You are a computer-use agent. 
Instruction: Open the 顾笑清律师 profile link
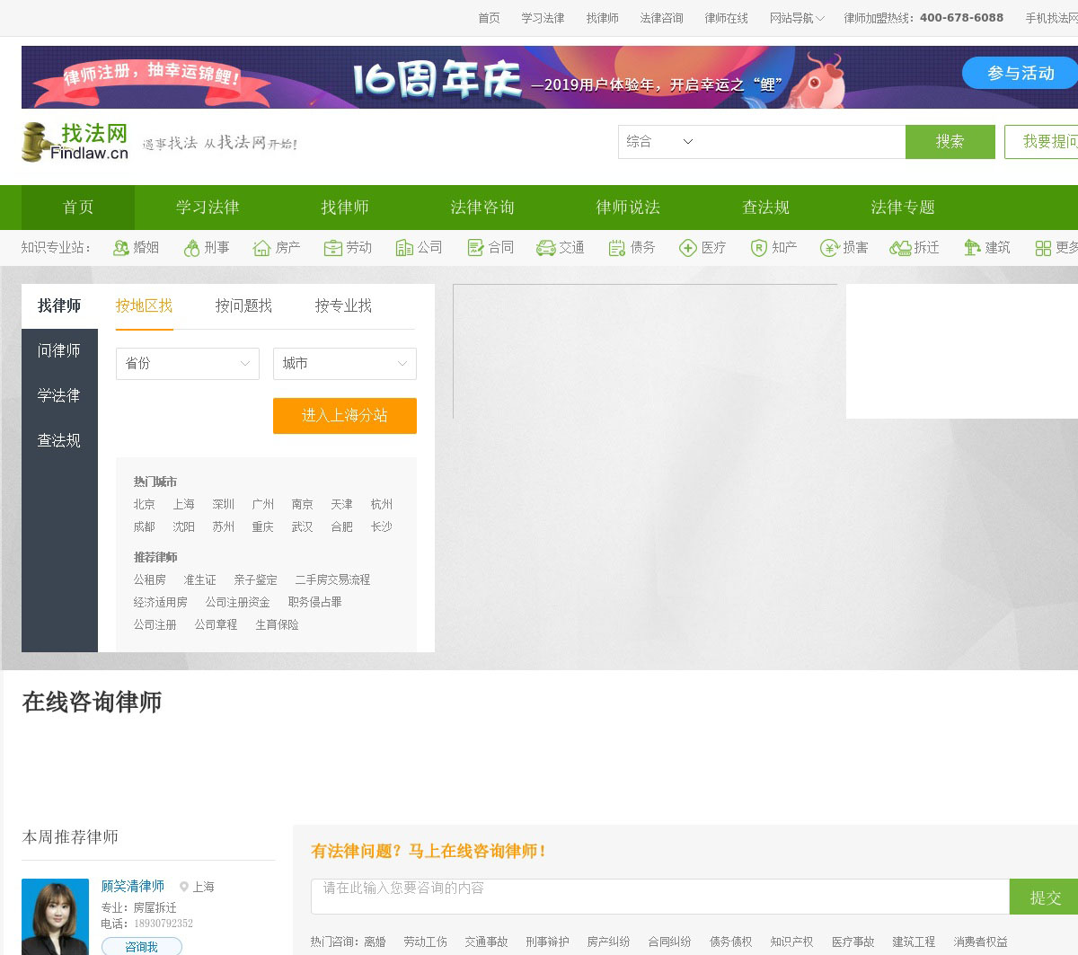[x=133, y=887]
